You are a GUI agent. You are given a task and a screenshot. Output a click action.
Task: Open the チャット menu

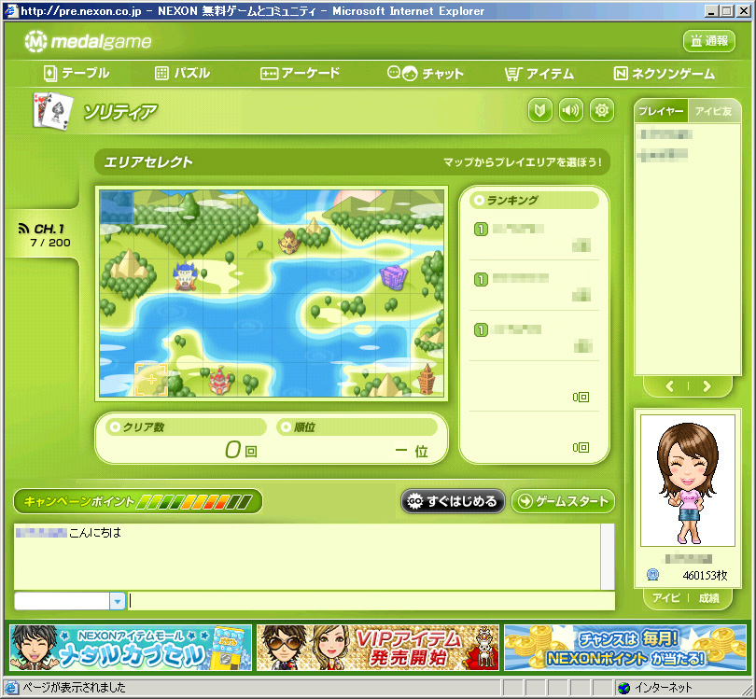click(x=426, y=74)
